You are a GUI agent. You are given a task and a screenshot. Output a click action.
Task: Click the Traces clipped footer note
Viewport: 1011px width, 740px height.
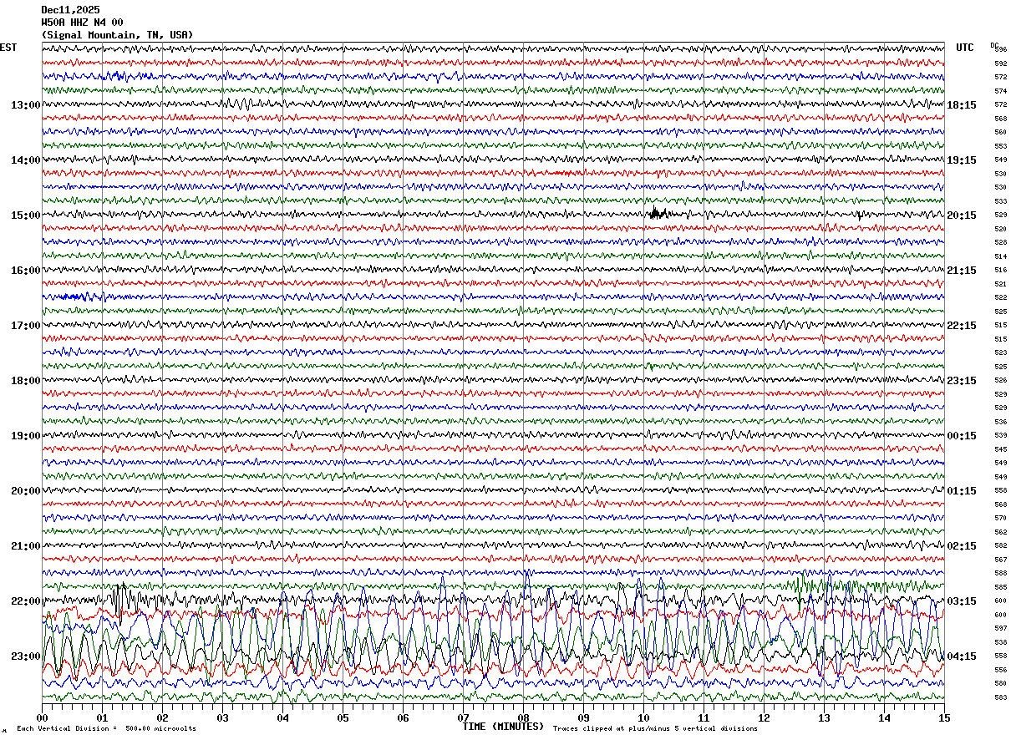(x=655, y=728)
